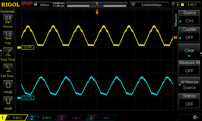
Task: Expand the Clear measurement submenu
Action: [189, 52]
